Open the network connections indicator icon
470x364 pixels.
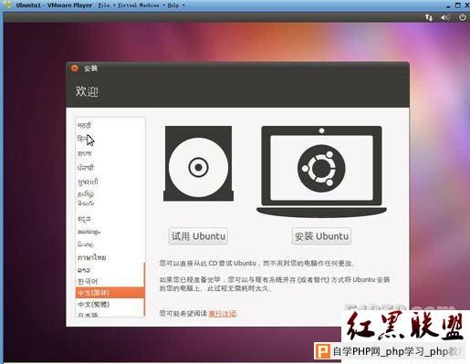tap(429, 17)
